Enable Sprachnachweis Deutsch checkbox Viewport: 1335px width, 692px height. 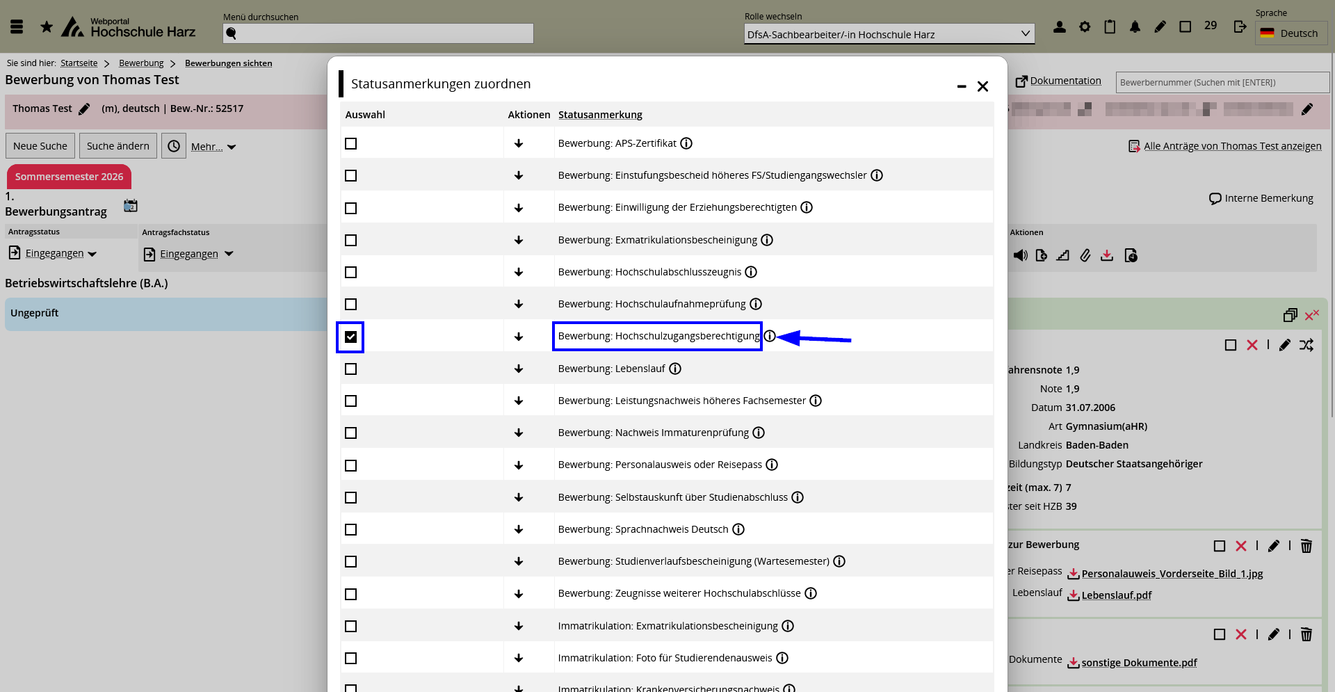coord(350,530)
